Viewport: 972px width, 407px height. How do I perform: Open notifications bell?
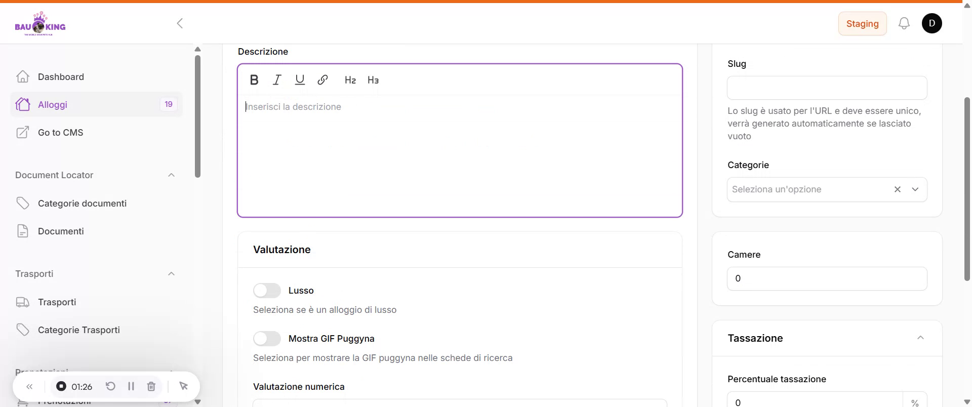coord(904,23)
